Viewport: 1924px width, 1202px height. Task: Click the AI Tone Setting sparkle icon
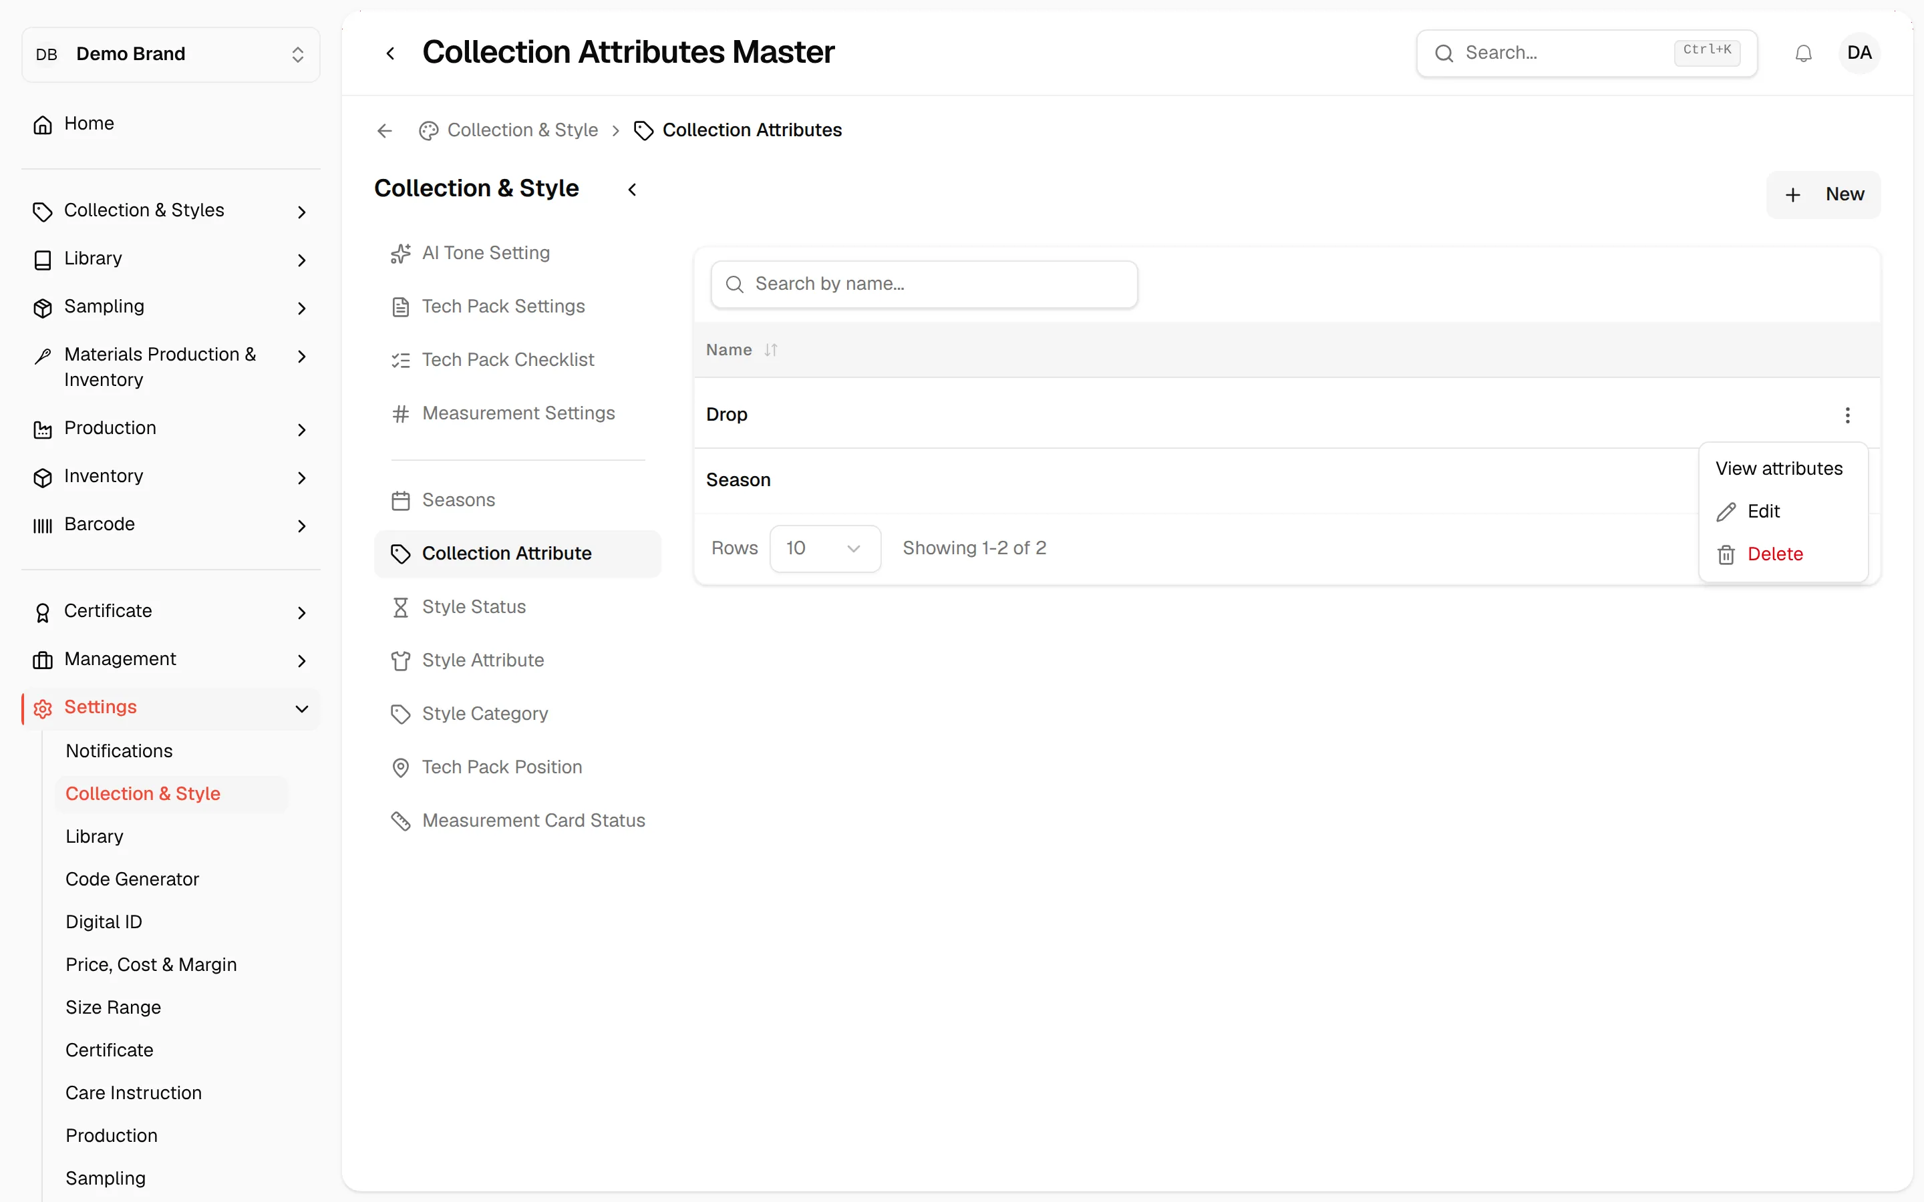click(x=401, y=254)
